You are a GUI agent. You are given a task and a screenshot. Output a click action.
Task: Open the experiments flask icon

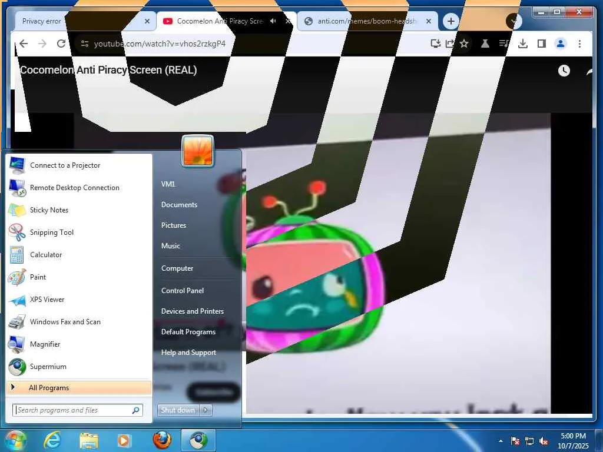click(485, 44)
